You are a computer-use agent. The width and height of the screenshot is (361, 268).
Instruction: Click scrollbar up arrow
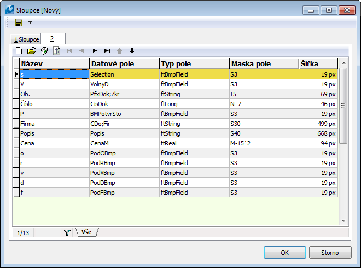coord(343,63)
